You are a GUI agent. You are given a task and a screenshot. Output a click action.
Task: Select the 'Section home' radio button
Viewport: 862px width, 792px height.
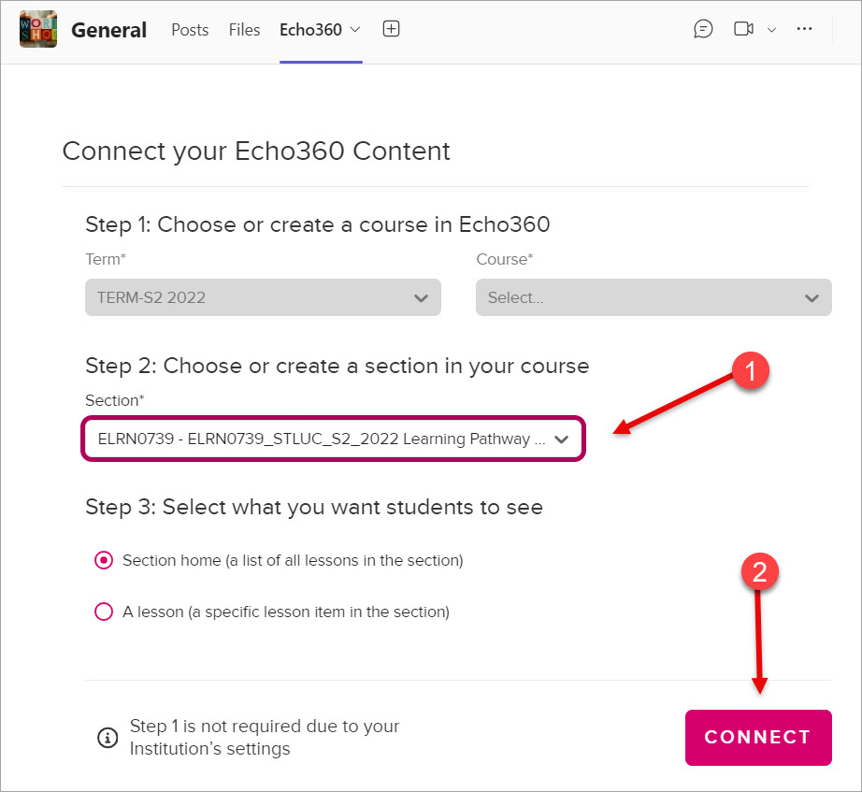click(104, 560)
